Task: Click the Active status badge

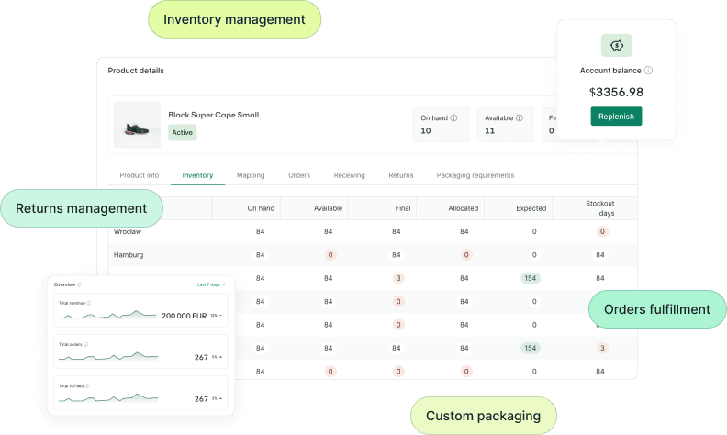Action: click(183, 133)
